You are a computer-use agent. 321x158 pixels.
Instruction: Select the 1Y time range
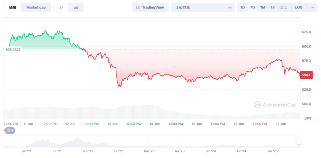pos(273,8)
